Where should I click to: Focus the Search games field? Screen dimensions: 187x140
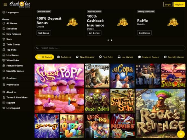[110, 48]
